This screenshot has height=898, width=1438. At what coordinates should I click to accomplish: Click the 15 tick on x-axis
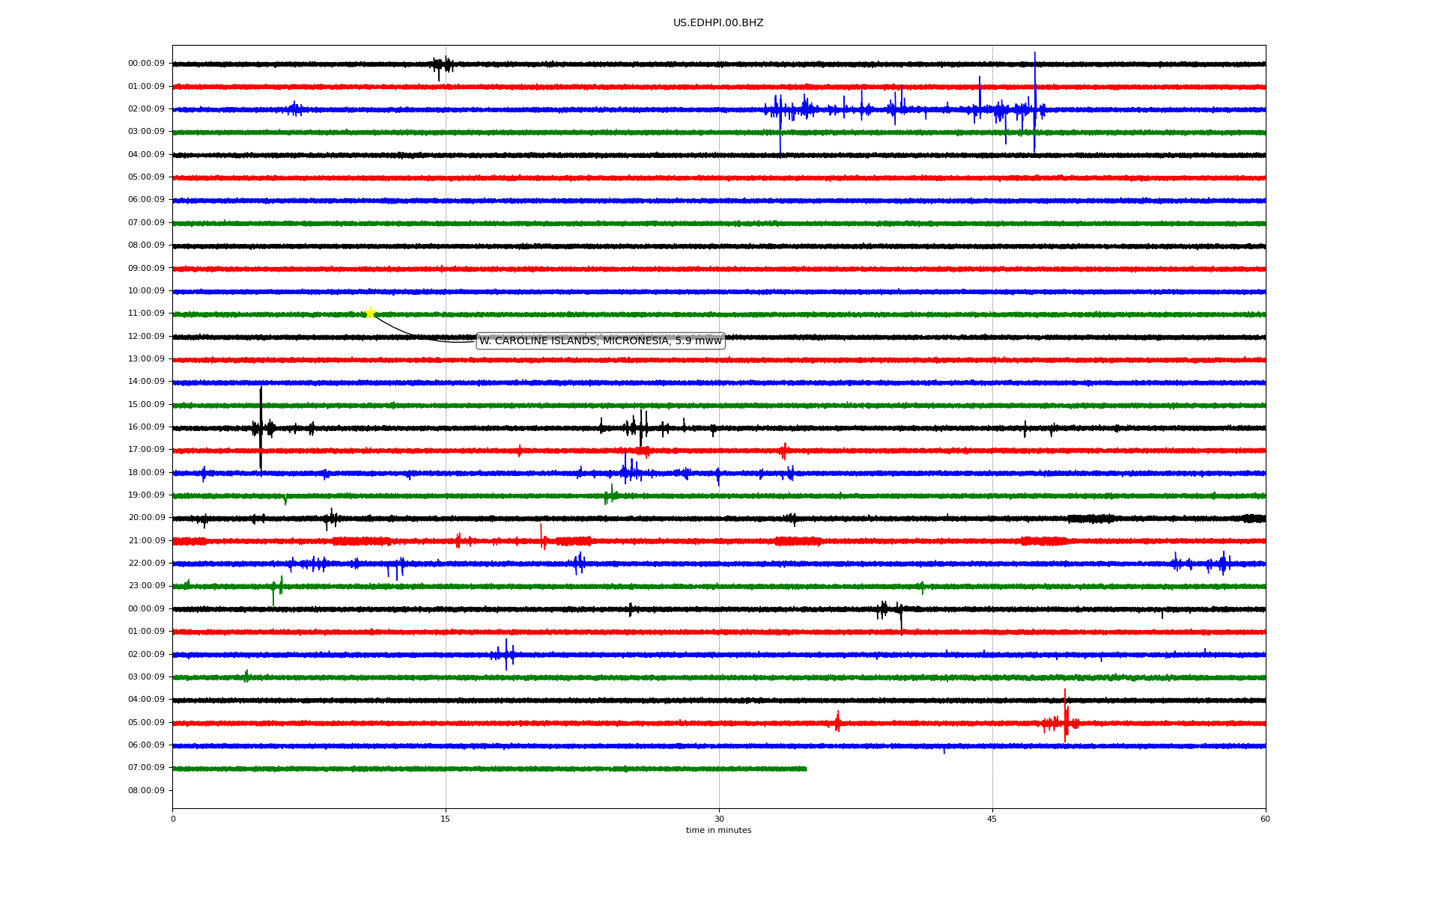446,819
